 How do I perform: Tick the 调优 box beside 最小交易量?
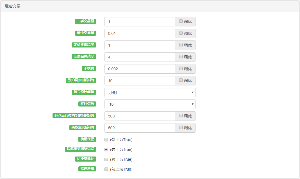pos(181,33)
